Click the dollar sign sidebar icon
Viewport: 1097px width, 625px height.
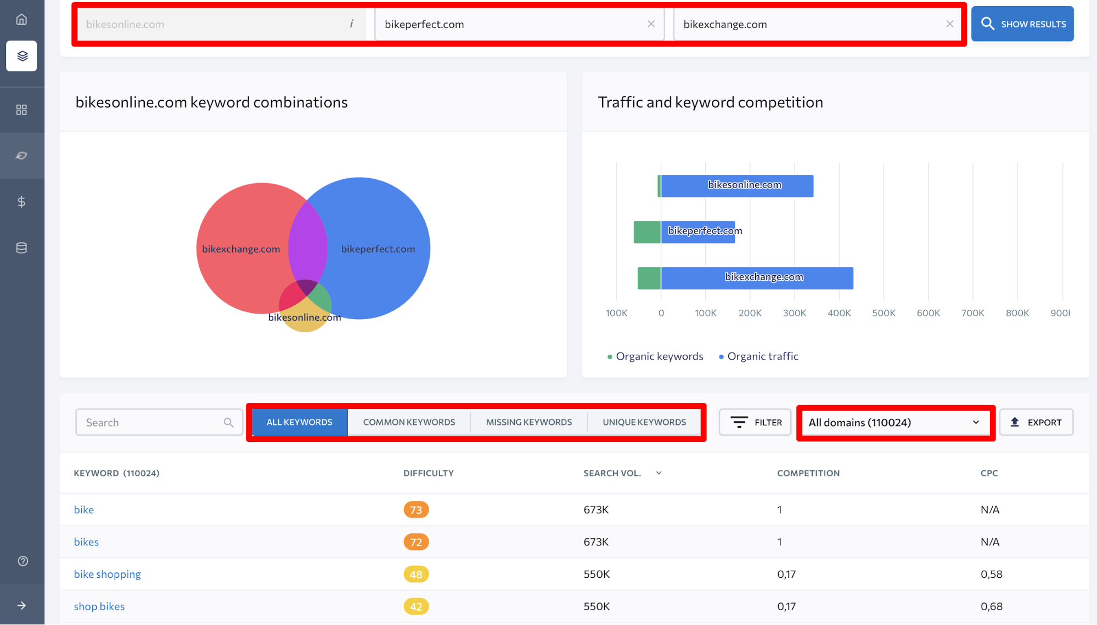21,202
